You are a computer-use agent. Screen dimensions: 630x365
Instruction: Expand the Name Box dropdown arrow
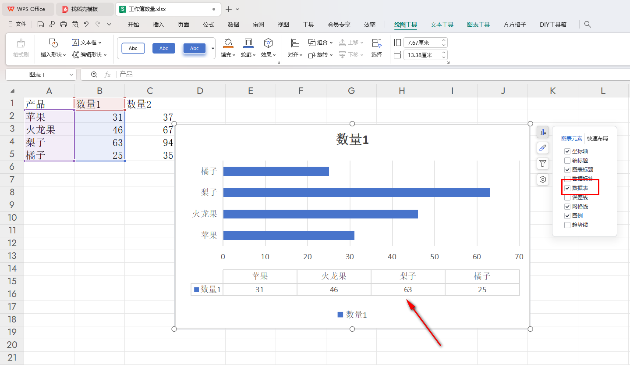(x=71, y=75)
